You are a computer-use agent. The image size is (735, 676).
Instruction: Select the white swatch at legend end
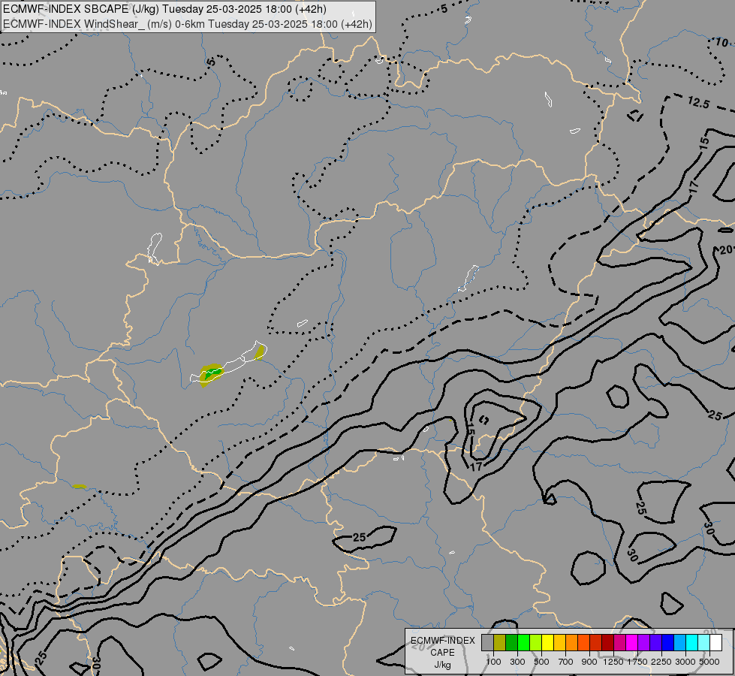[x=715, y=643]
